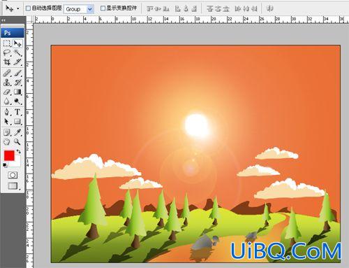Select the Clone Stamp tool
The height and width of the screenshot is (268, 349).
click(x=7, y=83)
